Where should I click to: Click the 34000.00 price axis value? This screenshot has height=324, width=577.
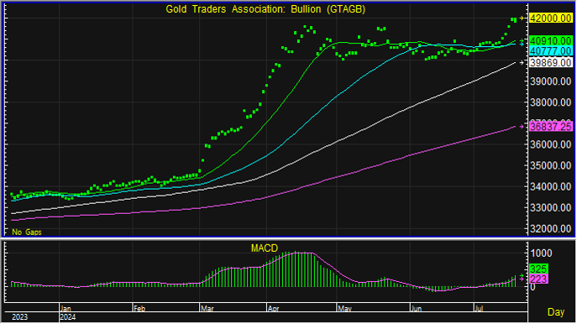click(x=550, y=186)
